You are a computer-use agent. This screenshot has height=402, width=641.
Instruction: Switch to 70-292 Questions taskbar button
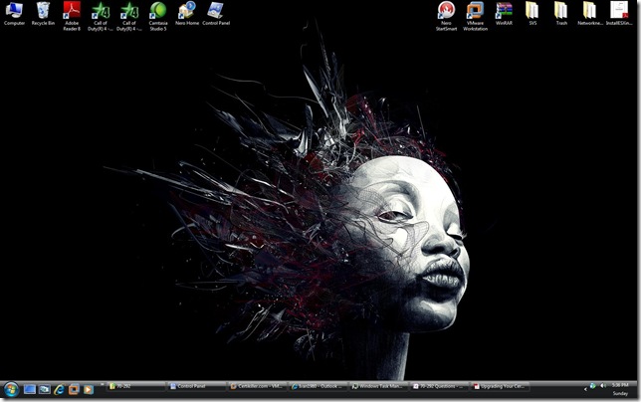[x=439, y=386]
